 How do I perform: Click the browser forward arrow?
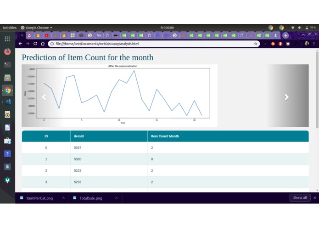[28, 44]
